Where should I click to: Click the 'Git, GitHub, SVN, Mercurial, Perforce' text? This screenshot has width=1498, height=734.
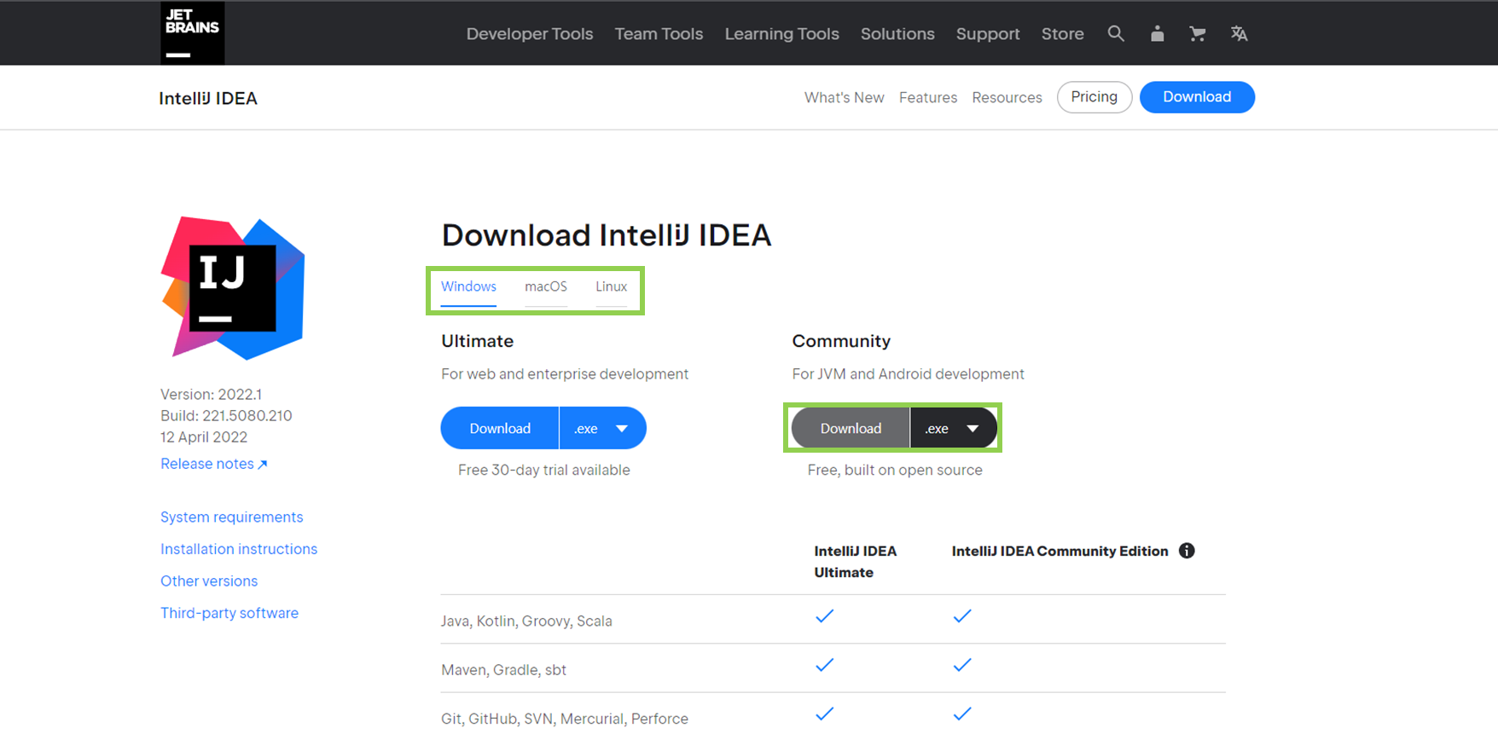(x=564, y=719)
